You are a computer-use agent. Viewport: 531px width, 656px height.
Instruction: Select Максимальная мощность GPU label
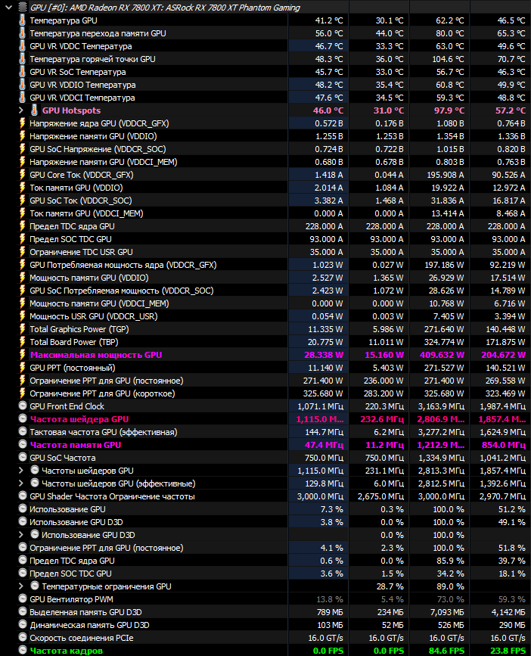tap(96, 355)
